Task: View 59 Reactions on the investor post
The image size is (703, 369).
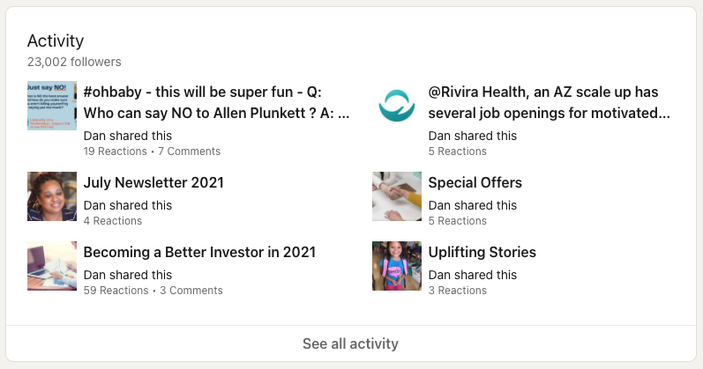Action: [116, 291]
